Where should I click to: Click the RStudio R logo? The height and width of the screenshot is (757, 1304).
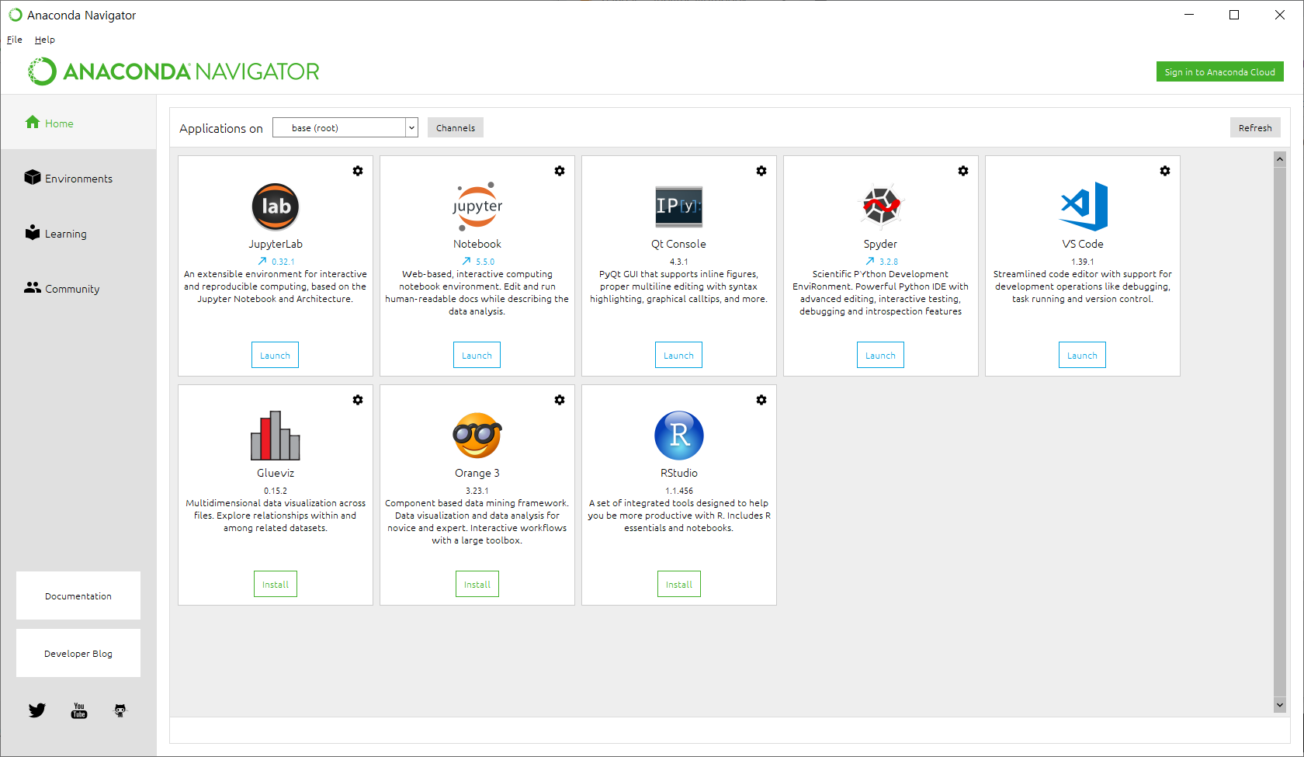point(679,436)
